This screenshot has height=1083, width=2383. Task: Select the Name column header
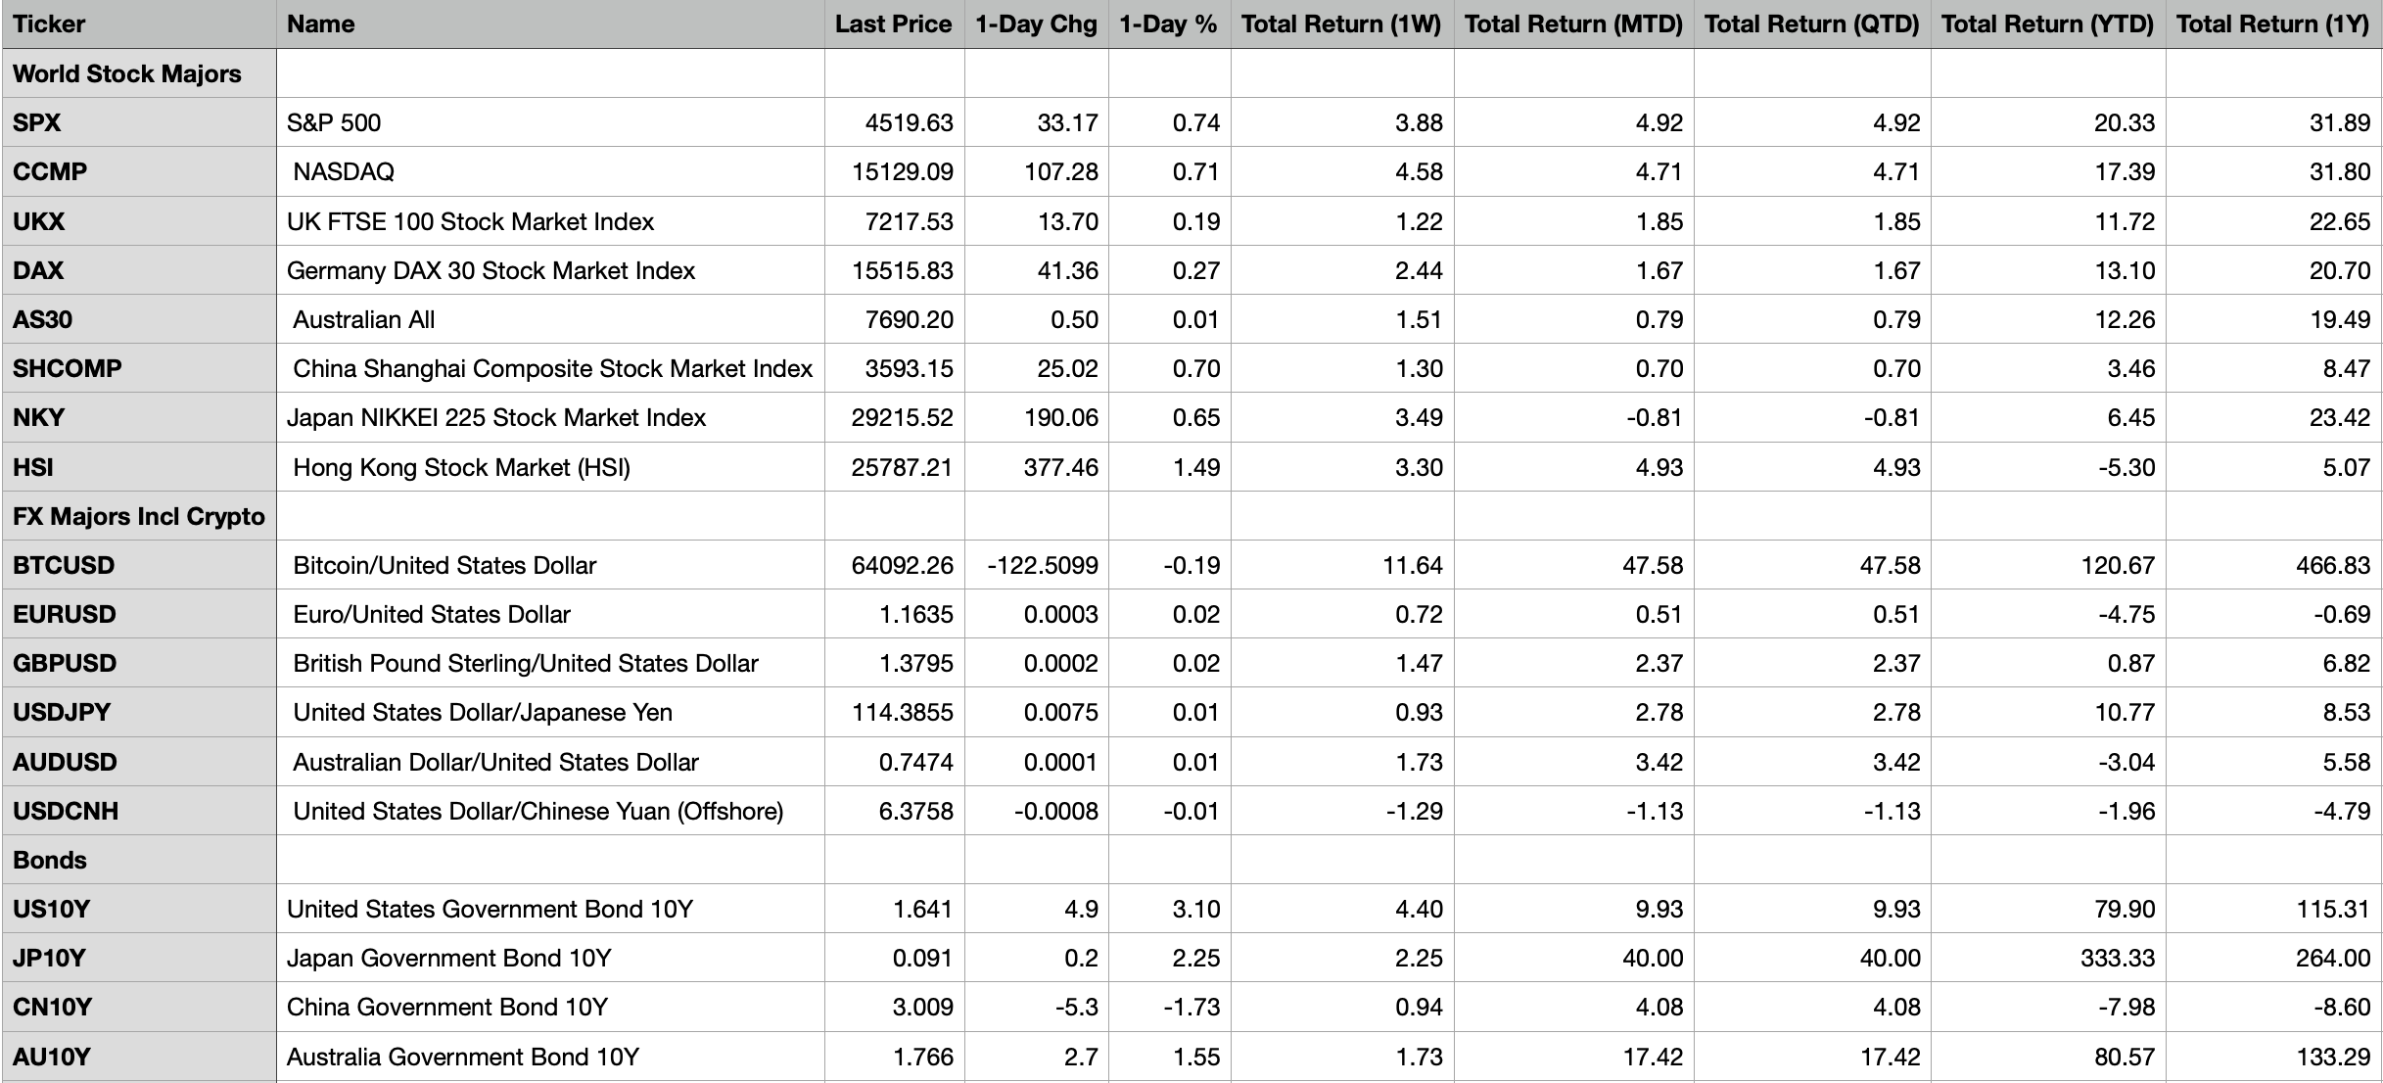pyautogui.click(x=550, y=24)
